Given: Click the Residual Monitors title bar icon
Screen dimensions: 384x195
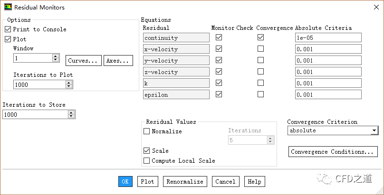Looking at the screenshot, I should coord(8,8).
